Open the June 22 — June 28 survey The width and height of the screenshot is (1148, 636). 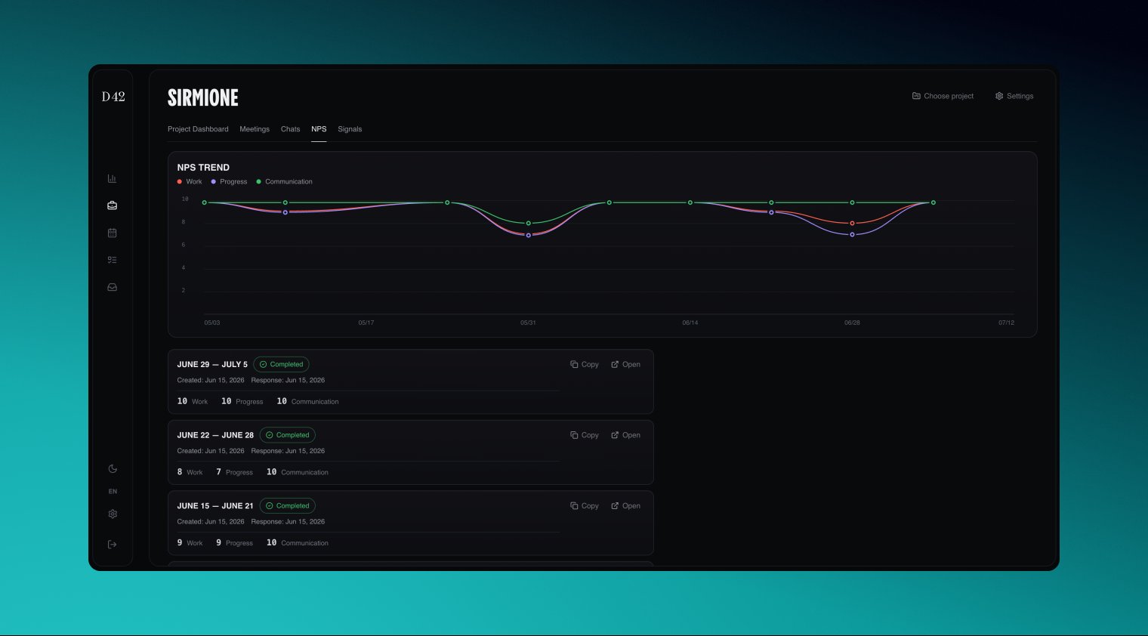tap(625, 435)
